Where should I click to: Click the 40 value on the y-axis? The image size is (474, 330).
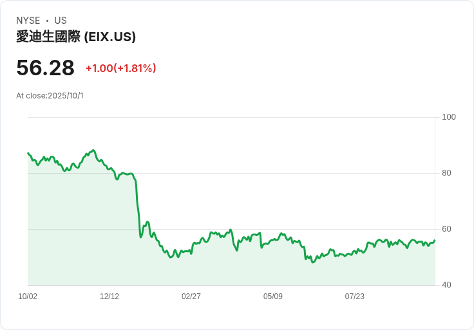click(447, 285)
